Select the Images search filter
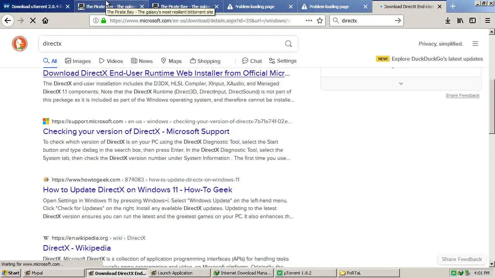Image resolution: width=495 pixels, height=278 pixels. click(78, 61)
